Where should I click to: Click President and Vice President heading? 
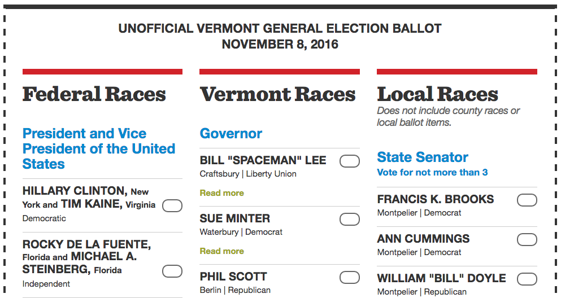[99, 148]
